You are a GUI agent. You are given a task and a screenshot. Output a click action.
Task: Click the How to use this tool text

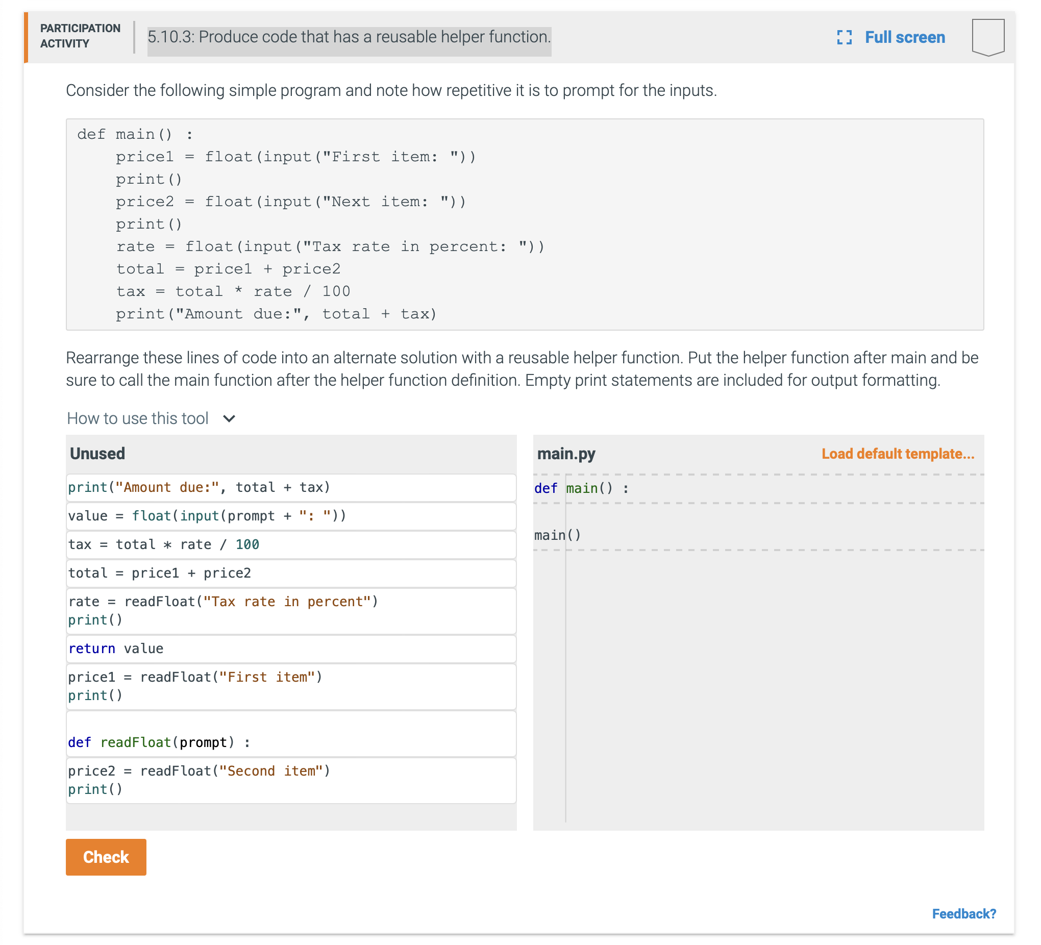138,418
